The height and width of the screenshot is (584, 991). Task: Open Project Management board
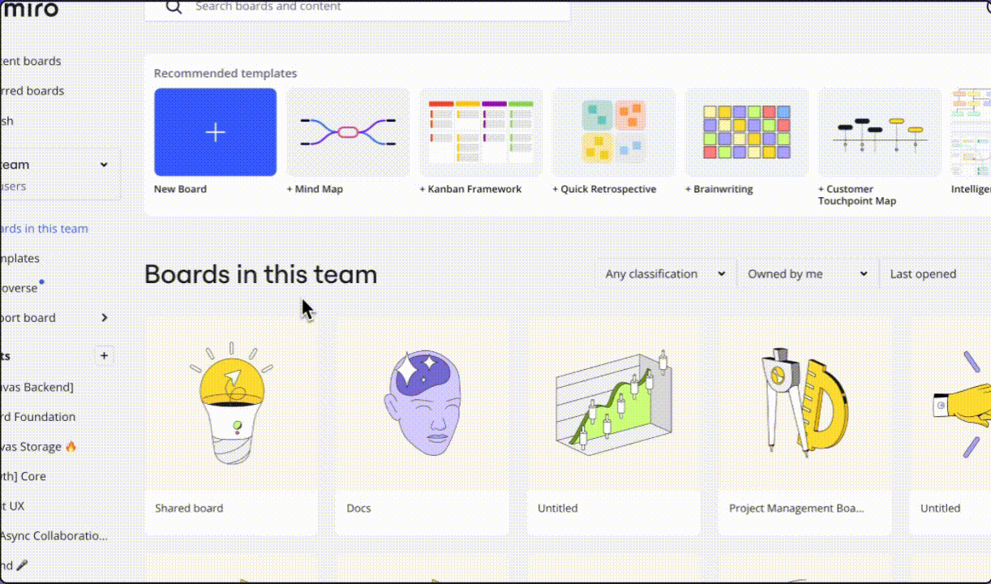click(x=804, y=426)
